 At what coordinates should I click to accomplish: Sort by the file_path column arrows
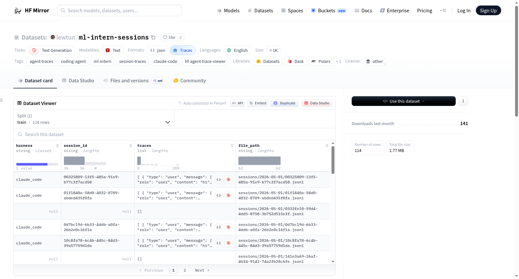click(327, 145)
